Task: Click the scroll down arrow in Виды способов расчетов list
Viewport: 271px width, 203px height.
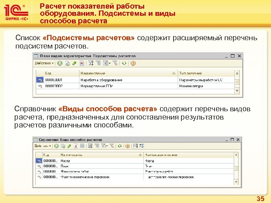Action: pos(236,182)
